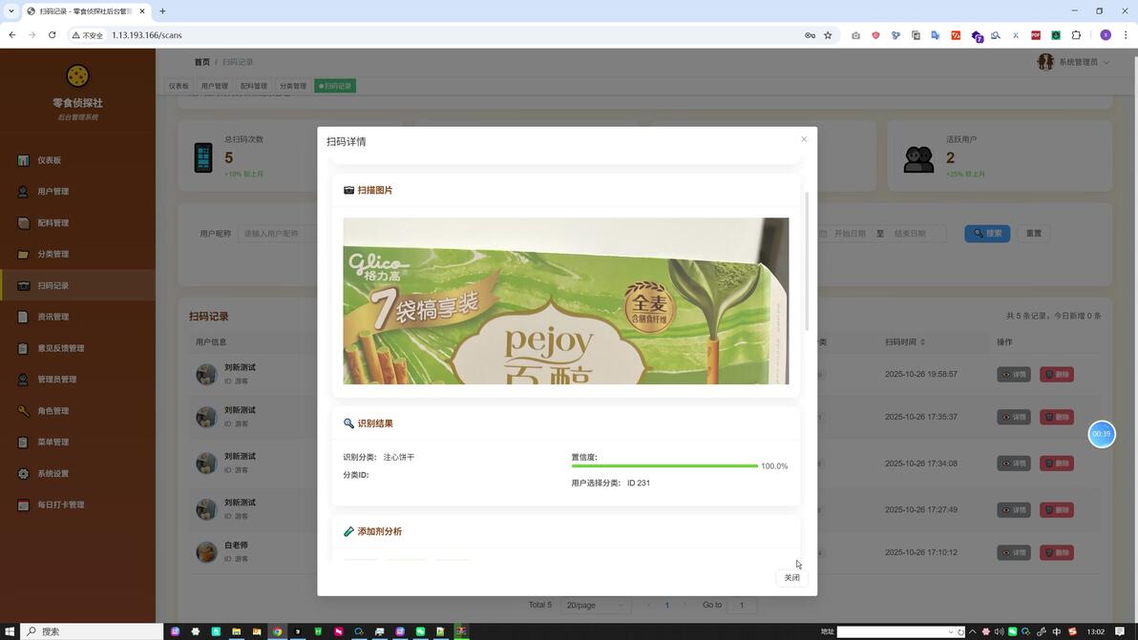
Task: Click the red PDF extension icon
Action: click(x=1036, y=34)
